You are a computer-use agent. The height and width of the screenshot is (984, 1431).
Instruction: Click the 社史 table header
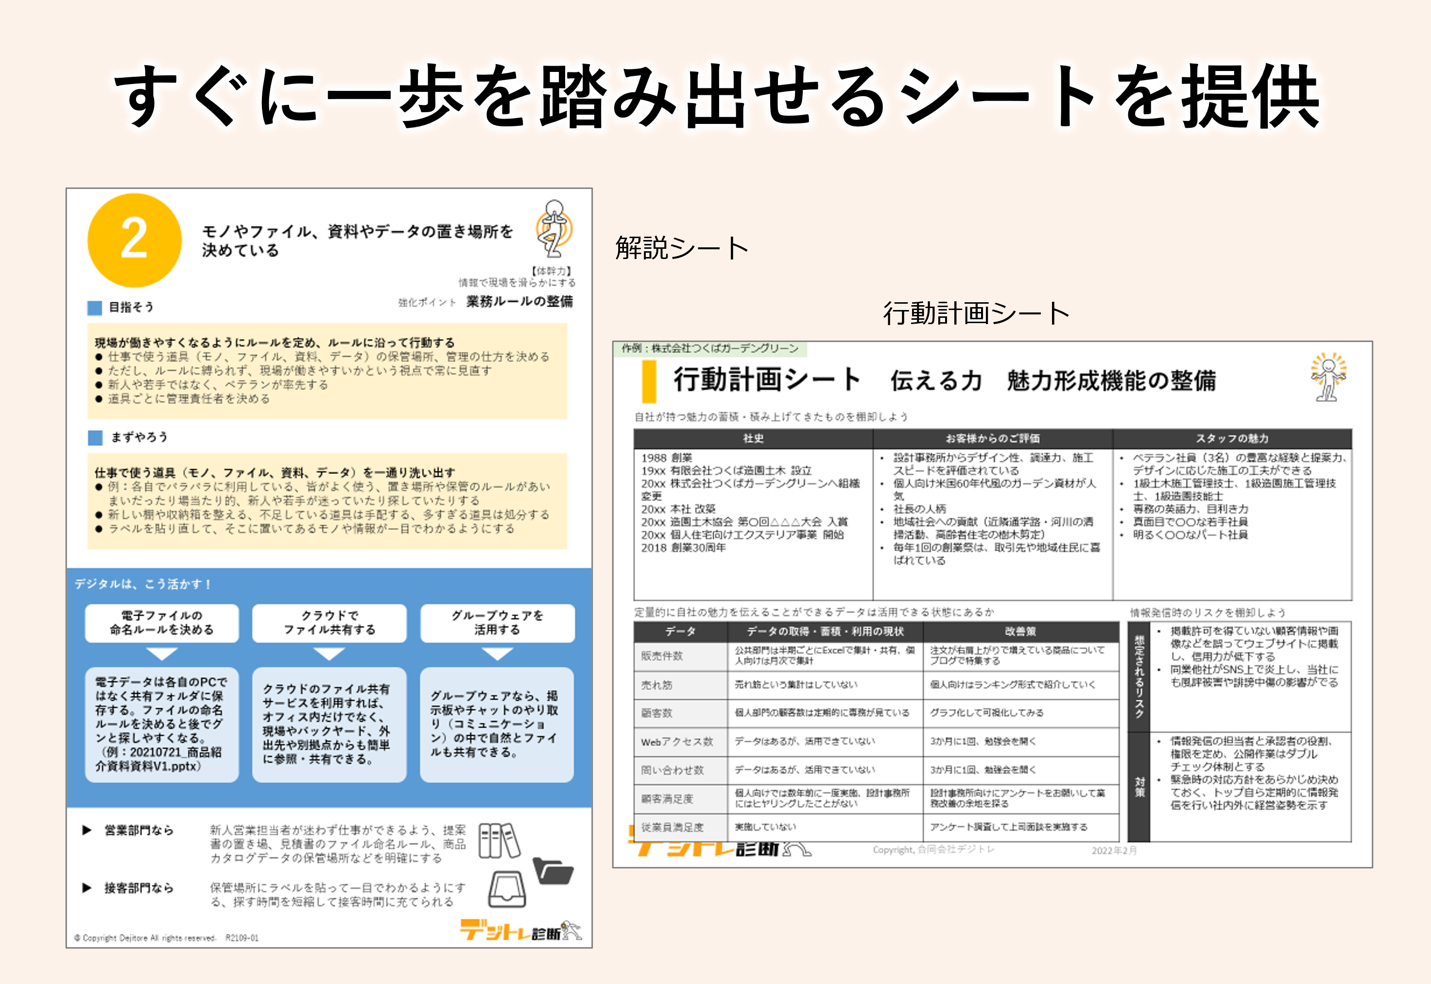[753, 438]
